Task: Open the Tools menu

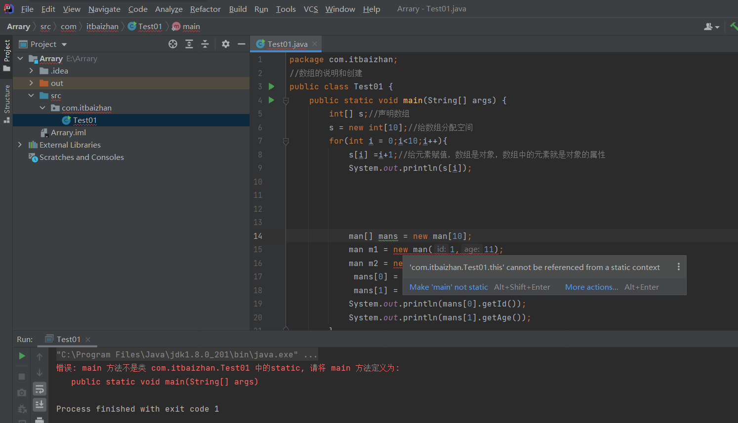Action: 286,9
